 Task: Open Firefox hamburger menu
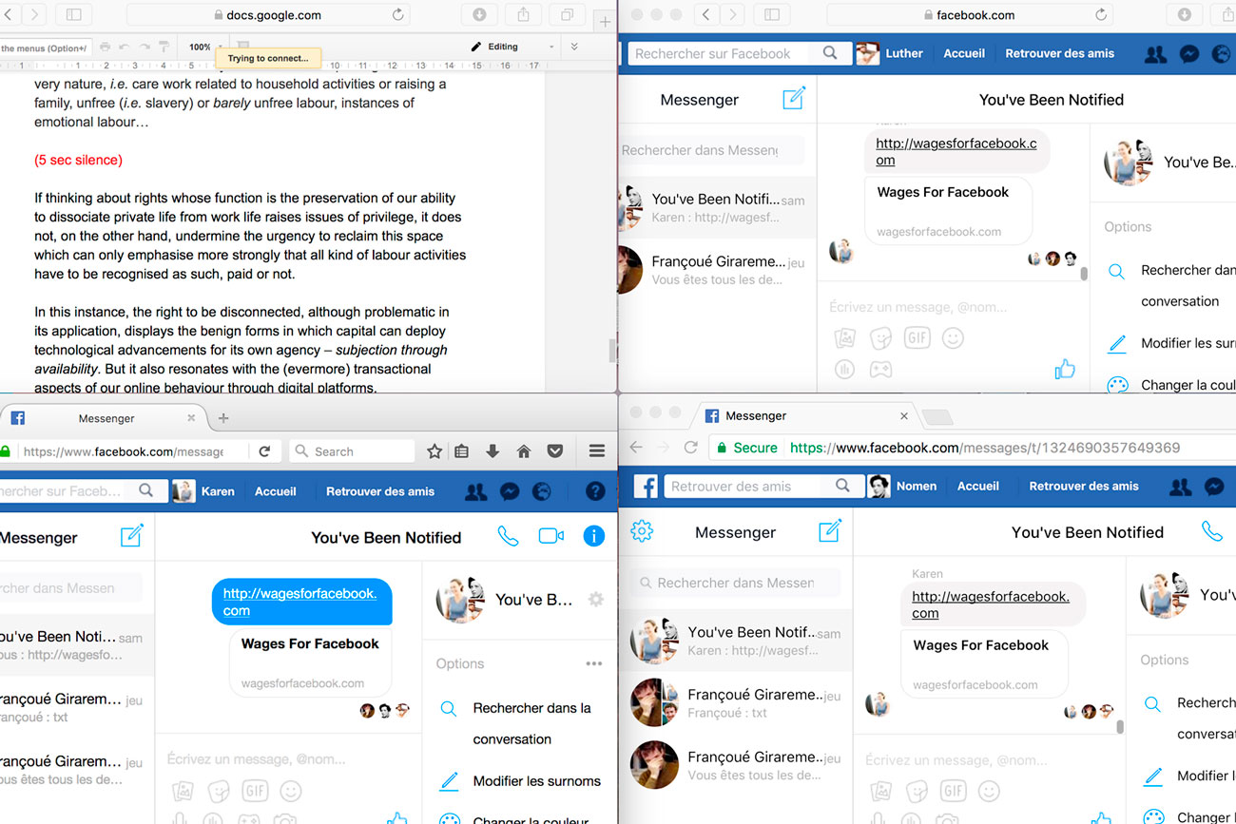pyautogui.click(x=596, y=451)
